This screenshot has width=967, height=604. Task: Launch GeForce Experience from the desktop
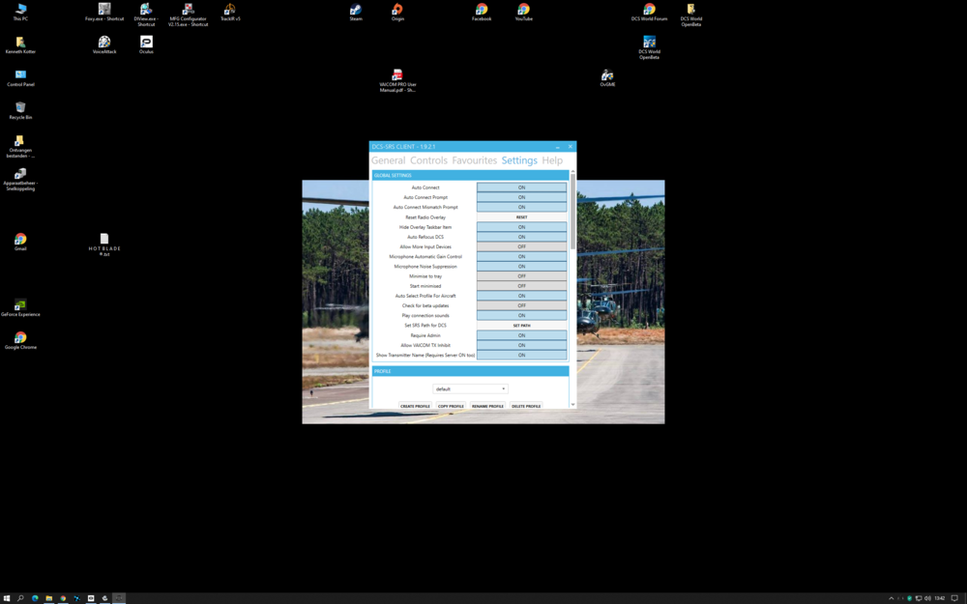click(18, 304)
